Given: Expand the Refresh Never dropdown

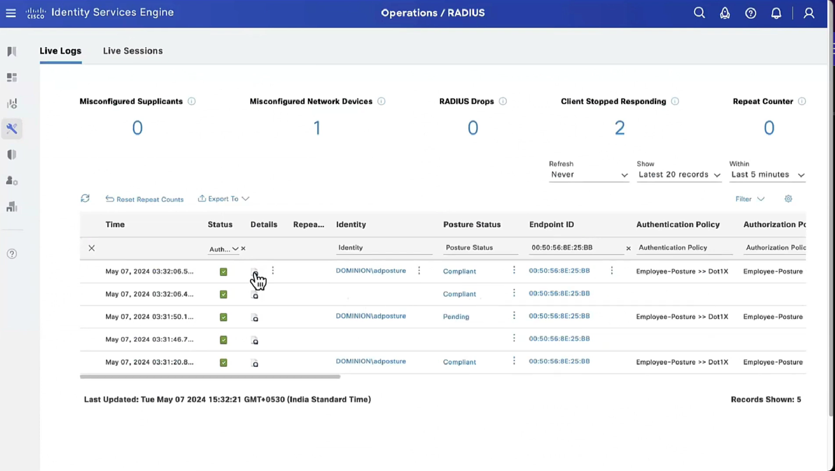Looking at the screenshot, I should [x=589, y=175].
